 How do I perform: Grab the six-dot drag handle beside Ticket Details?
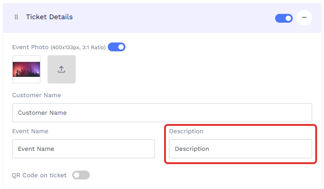point(16,17)
